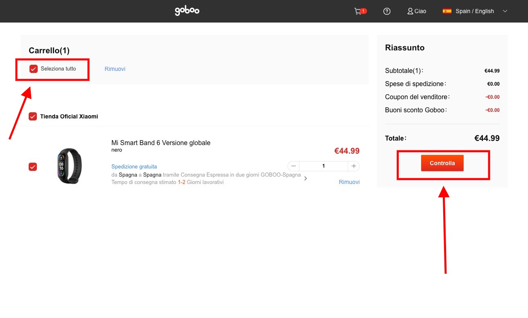Expand shipping options with the chevron arrow

tap(306, 178)
